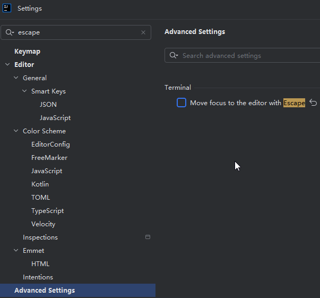Viewport: 320px width, 298px height.
Task: Open the Kotlin color scheme page
Action: click(40, 184)
